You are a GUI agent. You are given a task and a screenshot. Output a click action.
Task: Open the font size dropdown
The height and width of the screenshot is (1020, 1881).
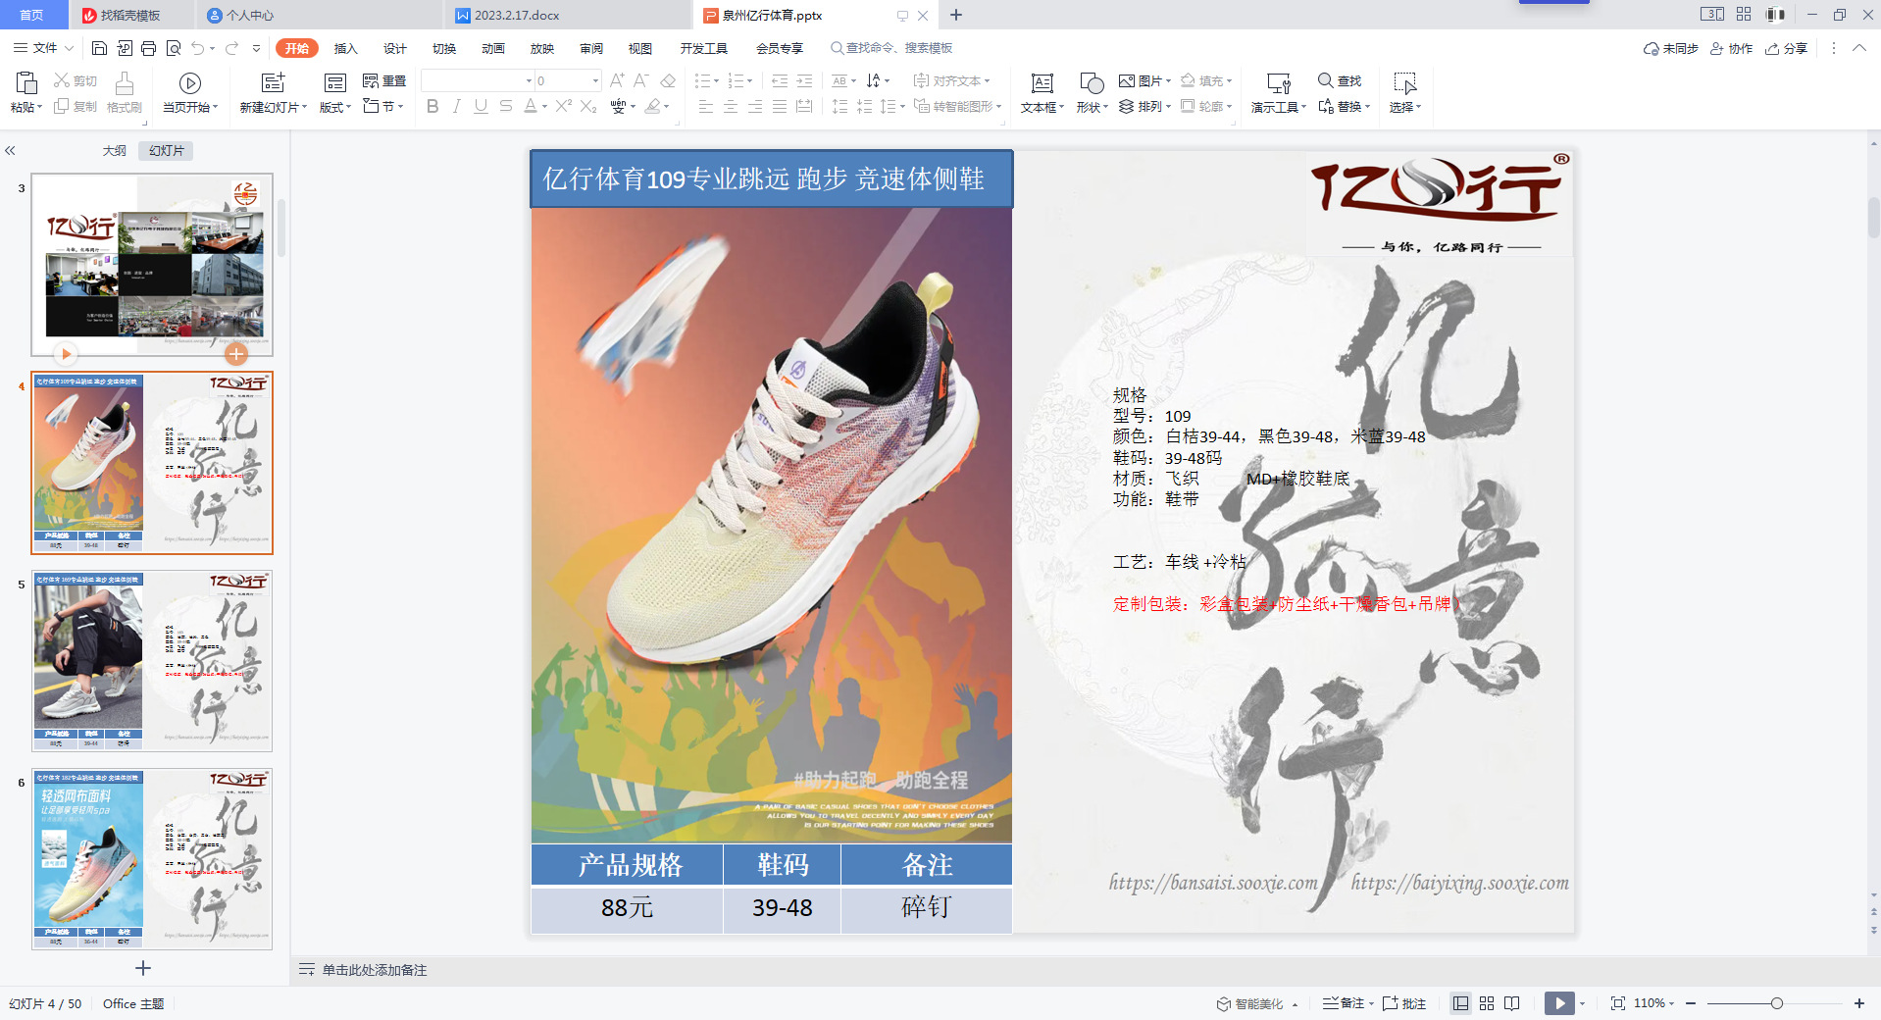[x=595, y=80]
